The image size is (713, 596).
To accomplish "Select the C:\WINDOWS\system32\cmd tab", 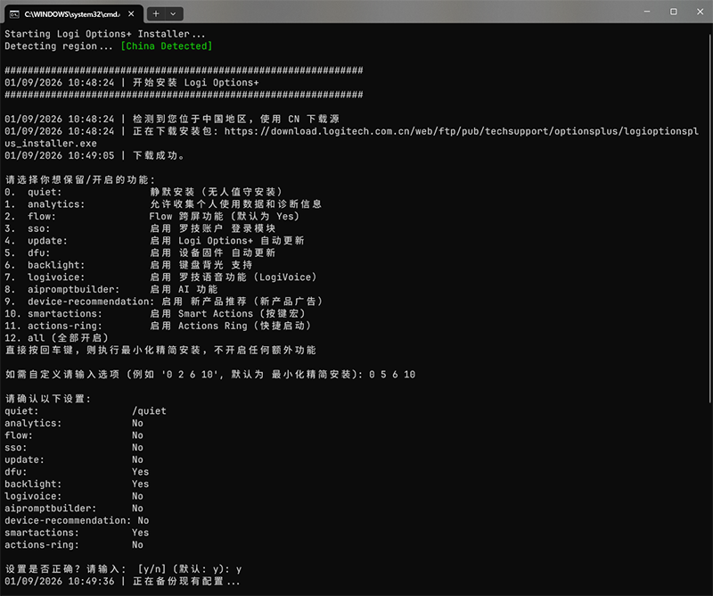I will pyautogui.click(x=73, y=13).
